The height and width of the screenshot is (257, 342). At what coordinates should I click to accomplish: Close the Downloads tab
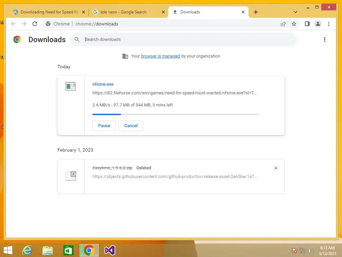[243, 12]
